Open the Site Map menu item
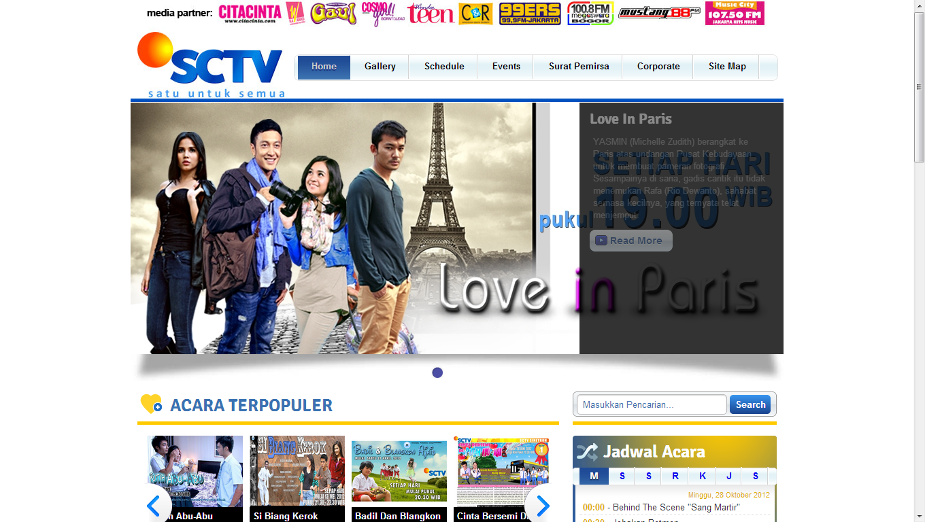Viewport: 925px width, 522px height. pyautogui.click(x=727, y=67)
